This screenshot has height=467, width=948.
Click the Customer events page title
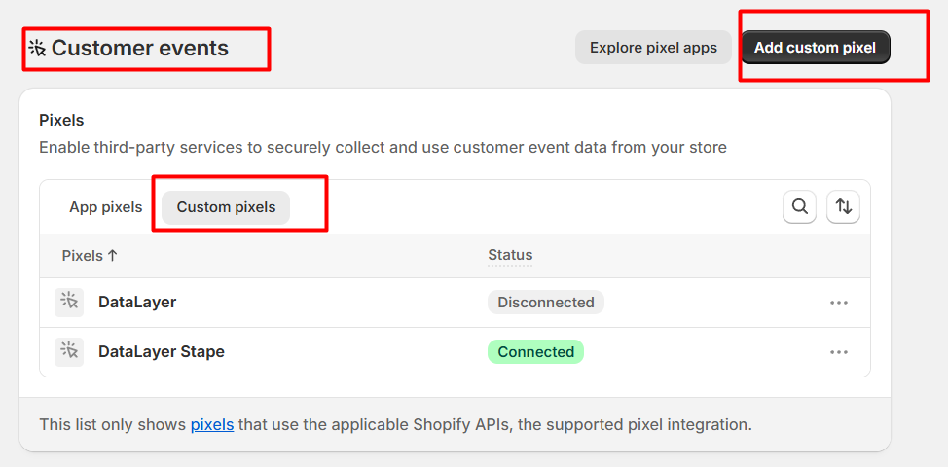(140, 48)
